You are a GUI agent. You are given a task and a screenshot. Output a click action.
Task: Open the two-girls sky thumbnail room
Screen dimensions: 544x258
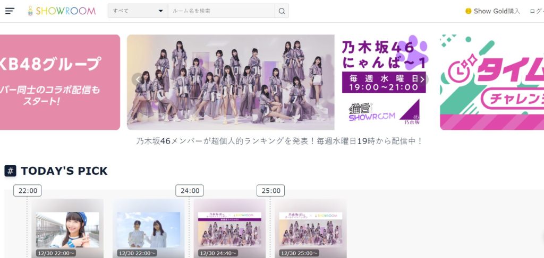149,229
